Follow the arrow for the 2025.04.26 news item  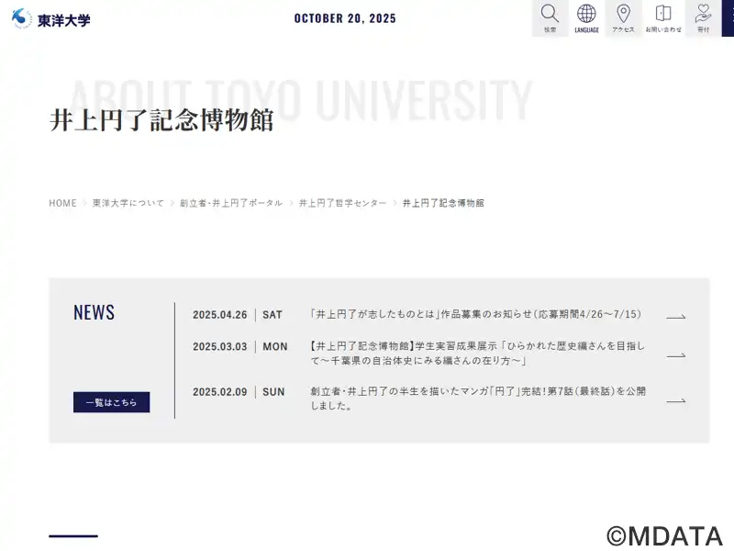click(x=675, y=317)
